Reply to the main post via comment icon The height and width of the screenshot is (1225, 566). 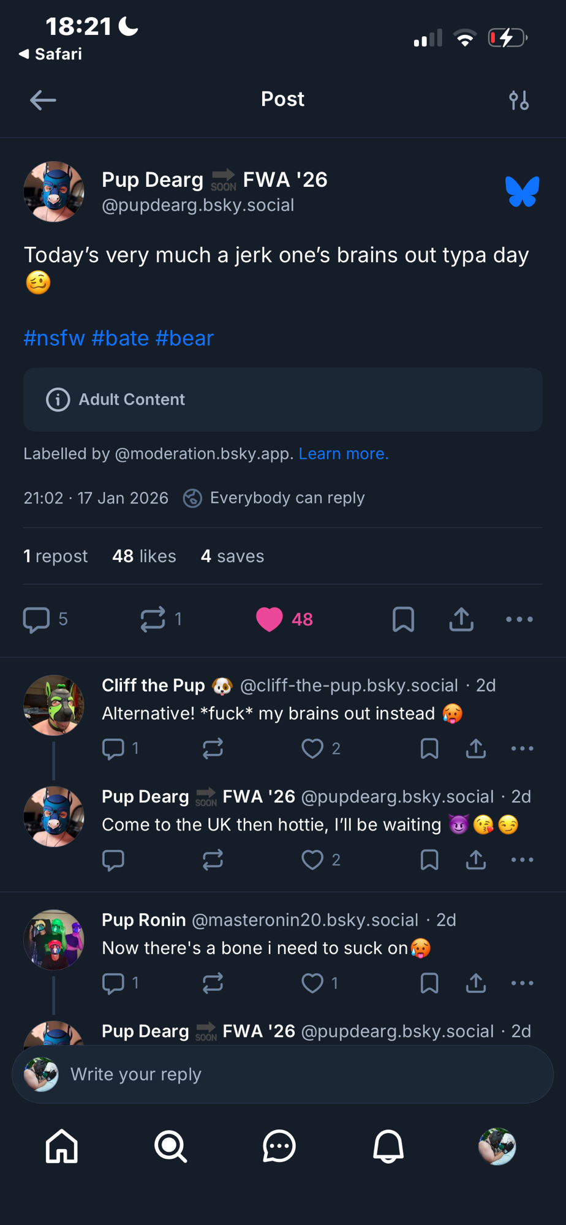point(36,619)
